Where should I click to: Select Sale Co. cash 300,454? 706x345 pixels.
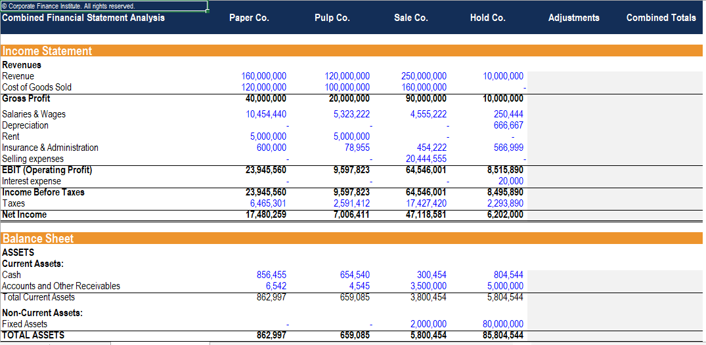coord(431,275)
